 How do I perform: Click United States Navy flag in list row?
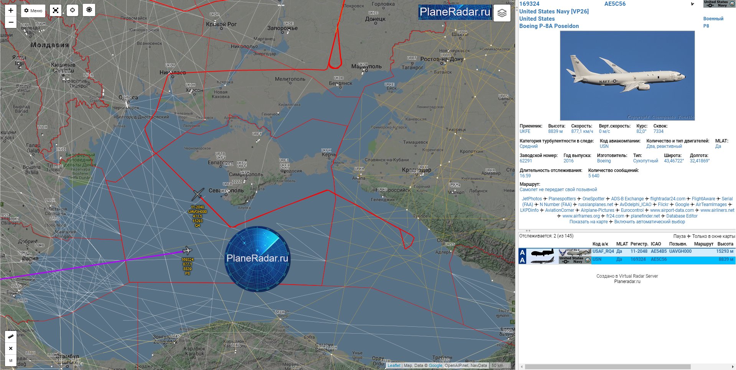[575, 260]
